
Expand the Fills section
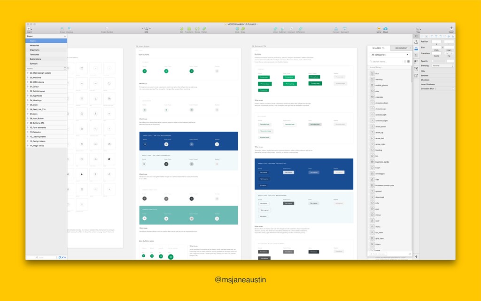tap(423, 71)
